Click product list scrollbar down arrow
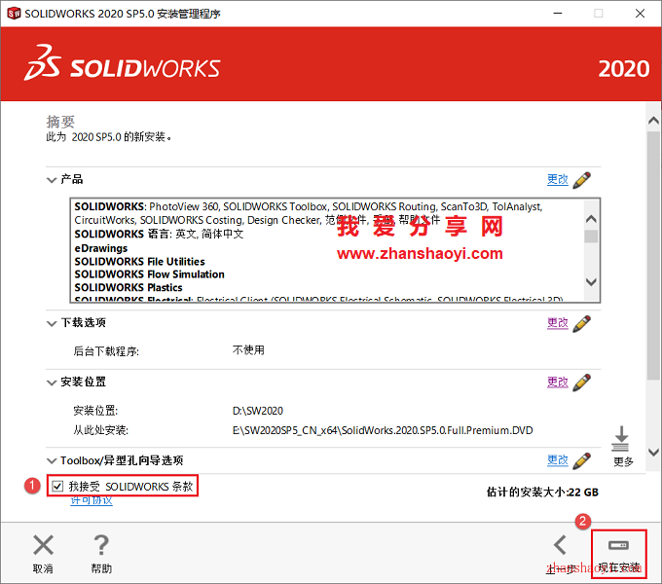The image size is (662, 584). coord(591,282)
